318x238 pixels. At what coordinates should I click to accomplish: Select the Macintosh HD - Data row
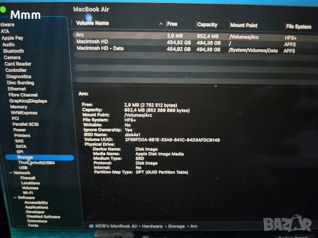pyautogui.click(x=195, y=49)
